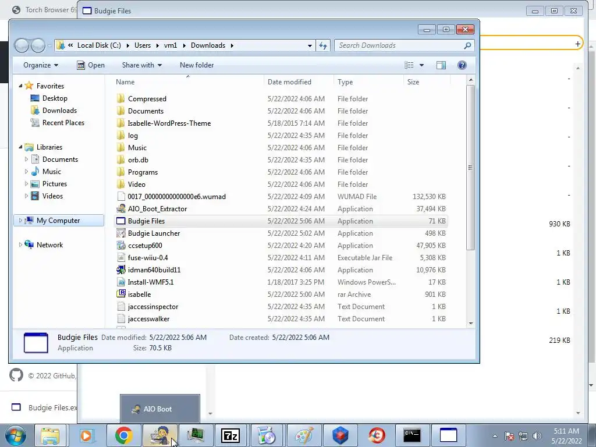This screenshot has width=596, height=447.
Task: Click the Budgie Files.exe download item
Action: (44, 407)
